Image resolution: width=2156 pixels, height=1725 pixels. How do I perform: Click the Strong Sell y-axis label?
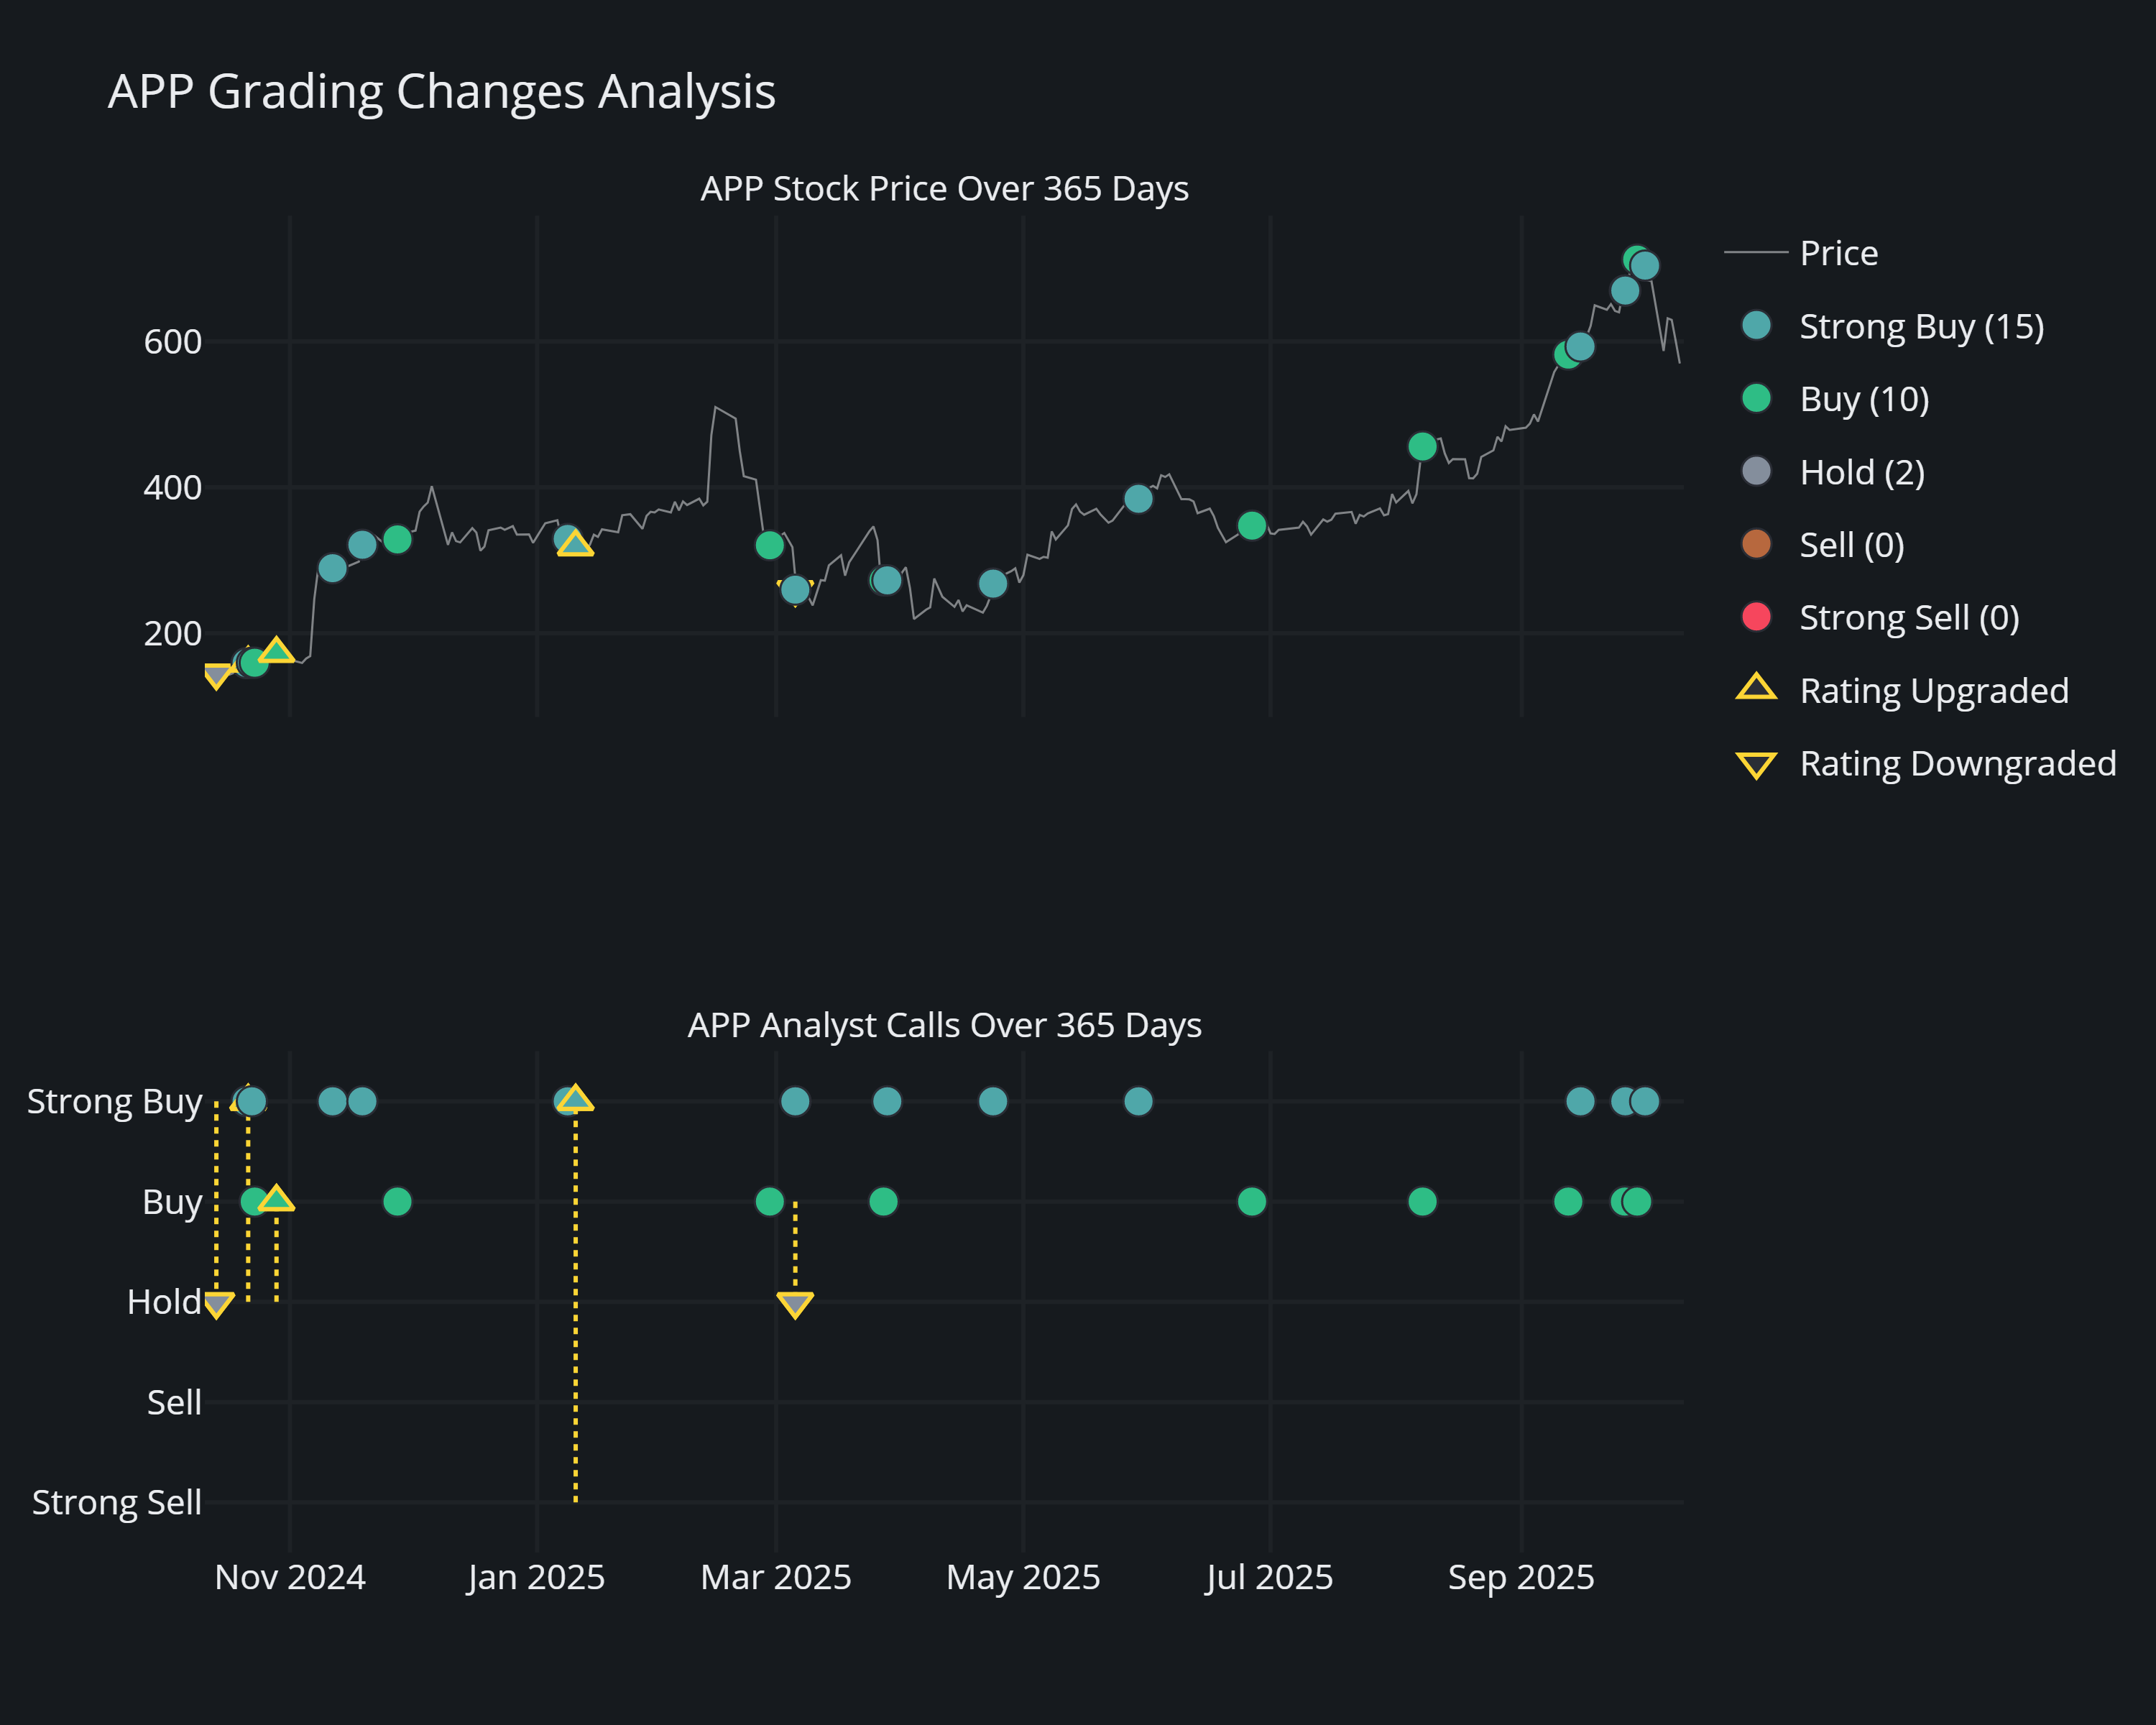tap(117, 1502)
